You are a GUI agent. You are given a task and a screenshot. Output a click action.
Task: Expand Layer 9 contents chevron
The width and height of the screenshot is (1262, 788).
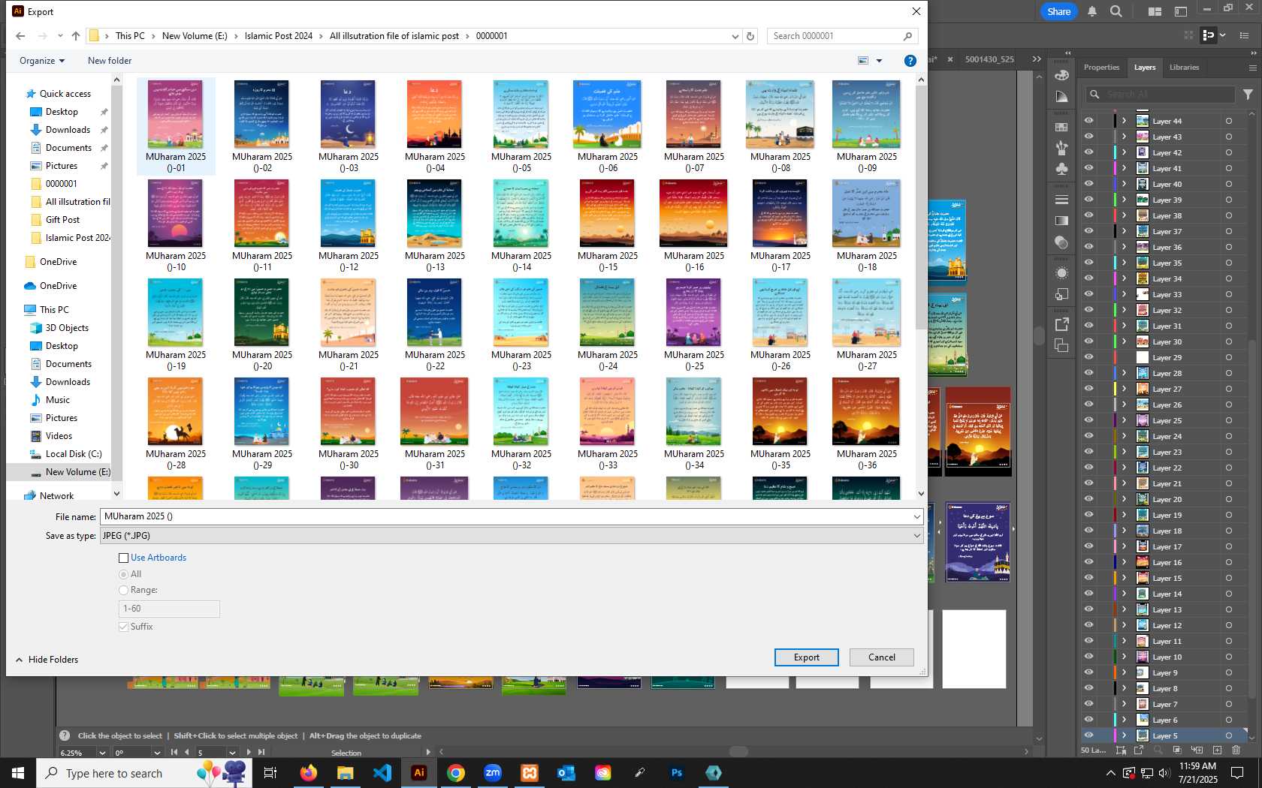click(x=1124, y=672)
